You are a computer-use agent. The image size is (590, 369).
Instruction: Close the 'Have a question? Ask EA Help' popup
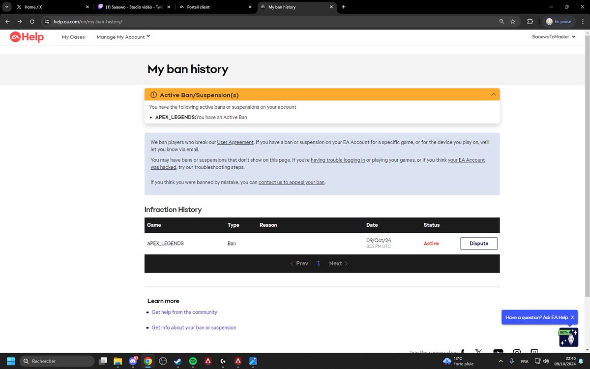click(572, 317)
